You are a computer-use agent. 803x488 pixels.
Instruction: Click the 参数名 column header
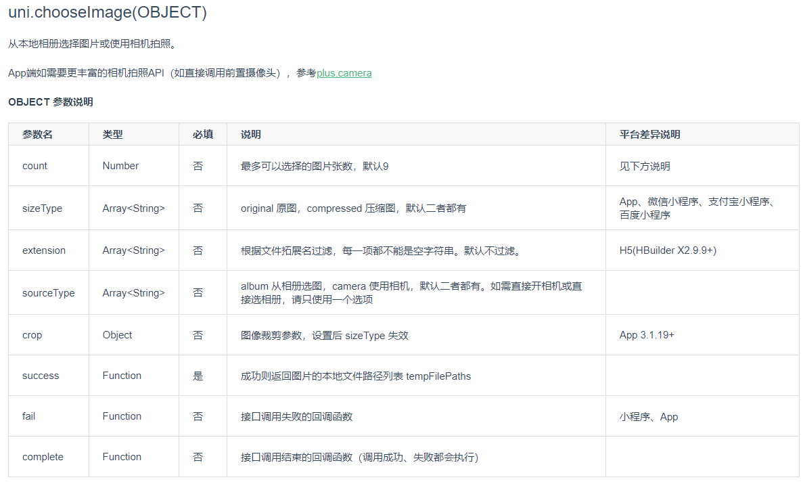35,134
